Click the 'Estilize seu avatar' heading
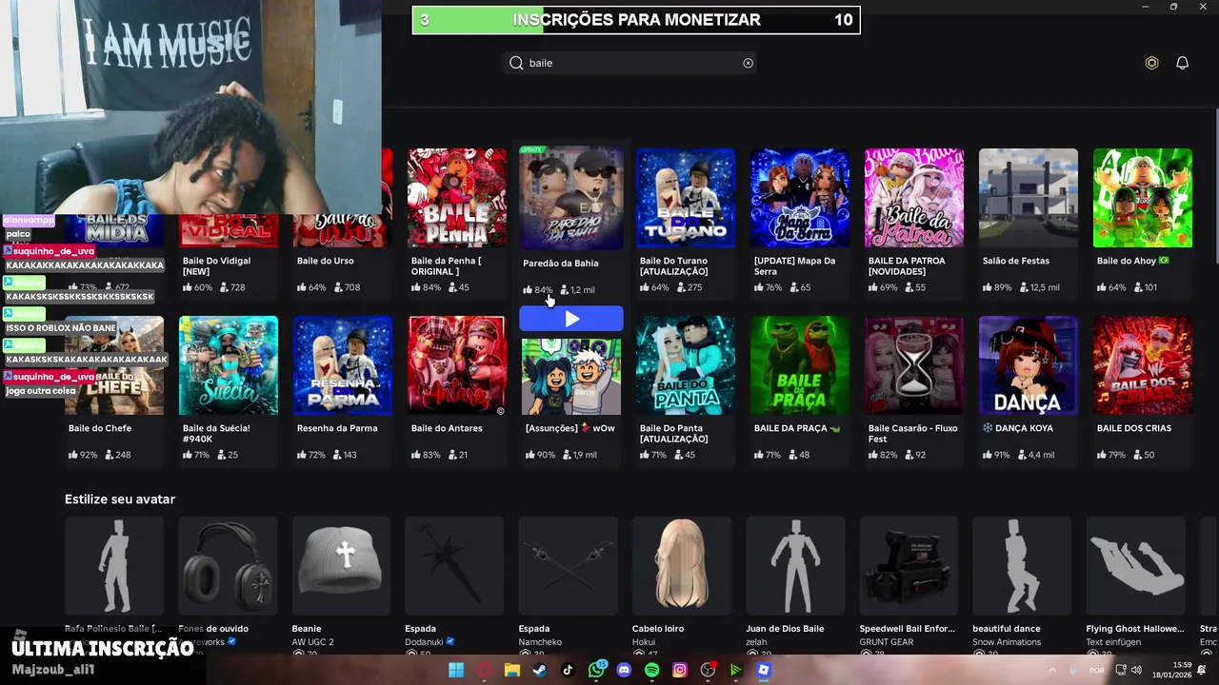 (120, 499)
